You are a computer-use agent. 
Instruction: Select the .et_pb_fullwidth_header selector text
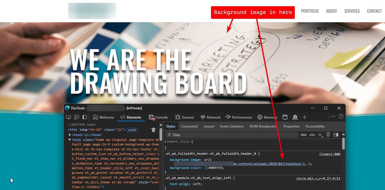click(x=210, y=154)
